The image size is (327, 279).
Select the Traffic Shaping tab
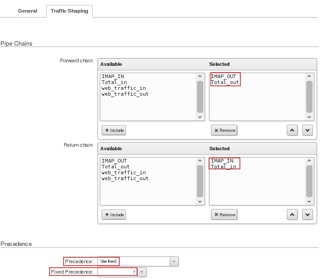70,11
